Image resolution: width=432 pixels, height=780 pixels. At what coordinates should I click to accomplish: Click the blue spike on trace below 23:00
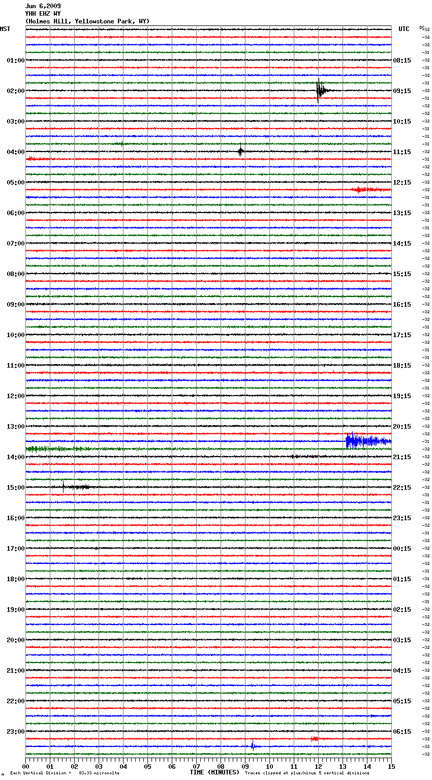click(x=253, y=746)
